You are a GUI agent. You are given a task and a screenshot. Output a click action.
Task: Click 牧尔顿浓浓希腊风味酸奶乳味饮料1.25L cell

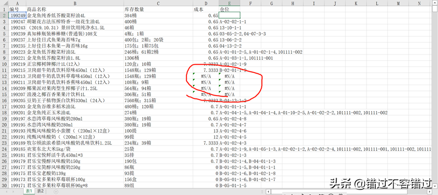75,143
